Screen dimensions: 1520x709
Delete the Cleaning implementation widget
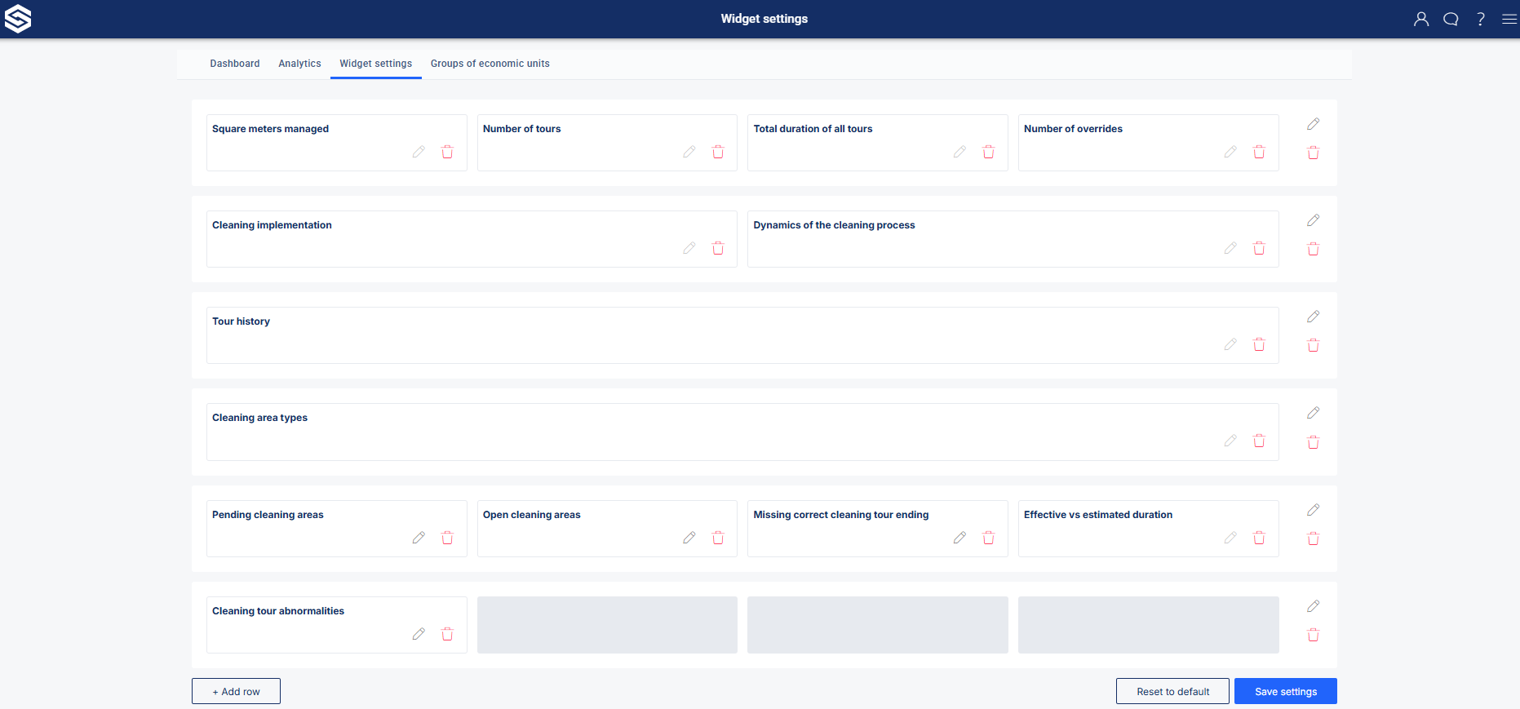coord(718,248)
